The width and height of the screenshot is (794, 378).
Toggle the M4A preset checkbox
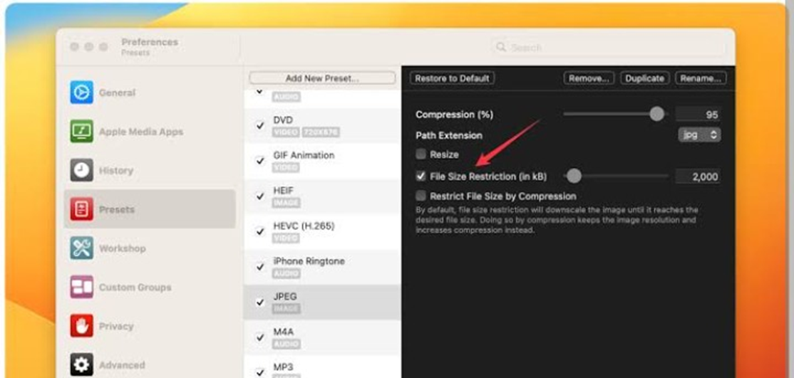[260, 337]
